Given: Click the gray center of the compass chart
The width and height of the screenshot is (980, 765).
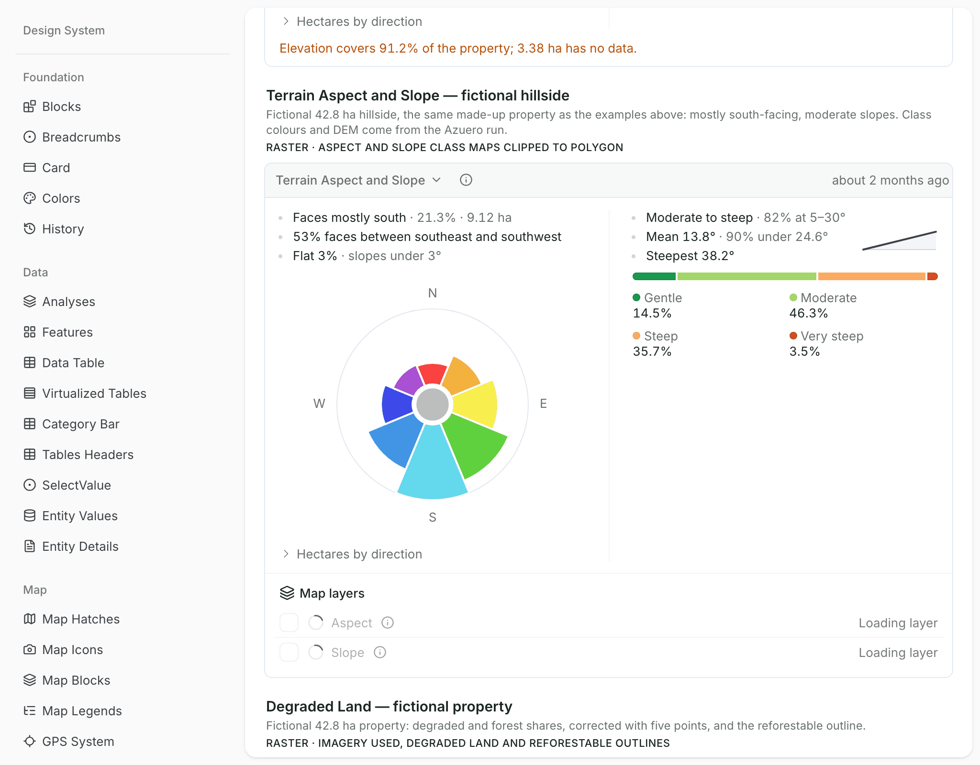Looking at the screenshot, I should 433,404.
